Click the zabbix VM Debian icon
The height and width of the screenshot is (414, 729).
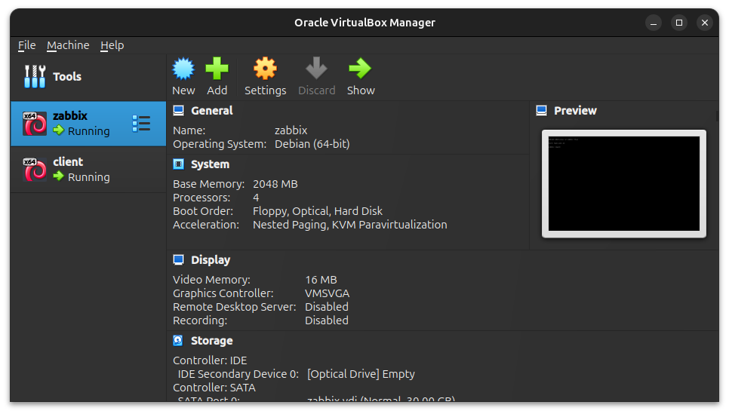click(35, 124)
